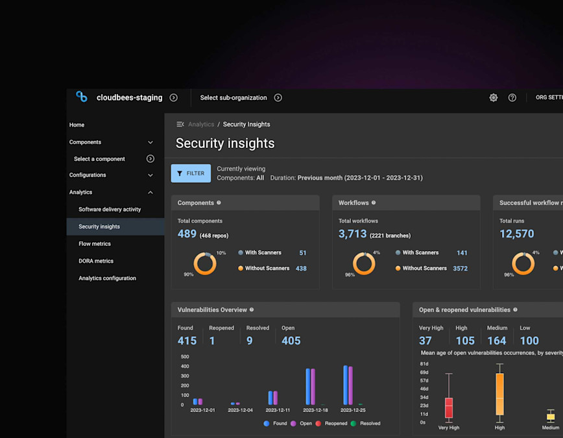The image size is (563, 438).
Task: Click the FILTER button
Action: pyautogui.click(x=191, y=173)
